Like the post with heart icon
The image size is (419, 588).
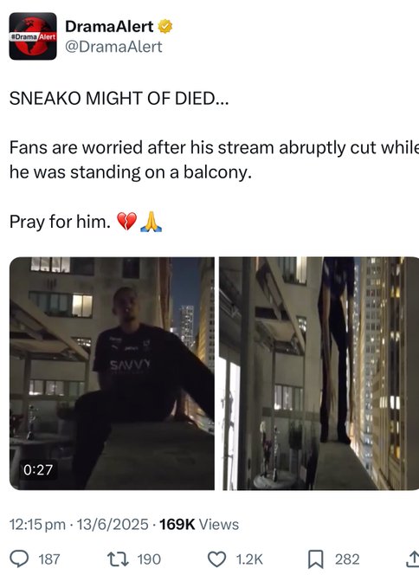(216, 559)
